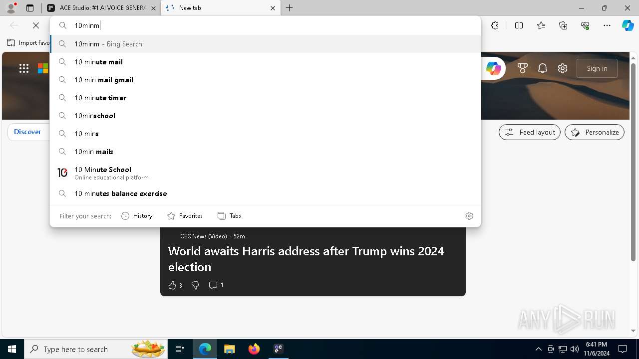Screen dimensions: 639x359
Task: Open the Collections toolbar icon
Action: (563, 25)
